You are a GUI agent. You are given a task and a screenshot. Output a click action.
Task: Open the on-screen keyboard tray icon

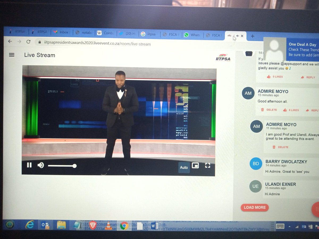click(x=280, y=226)
